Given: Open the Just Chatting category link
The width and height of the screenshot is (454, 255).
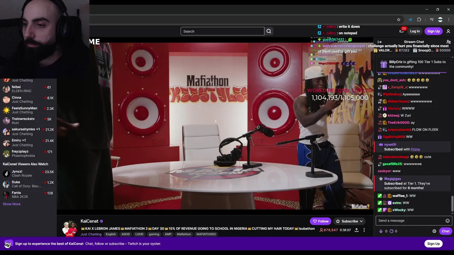Looking at the screenshot, I should coord(91,234).
